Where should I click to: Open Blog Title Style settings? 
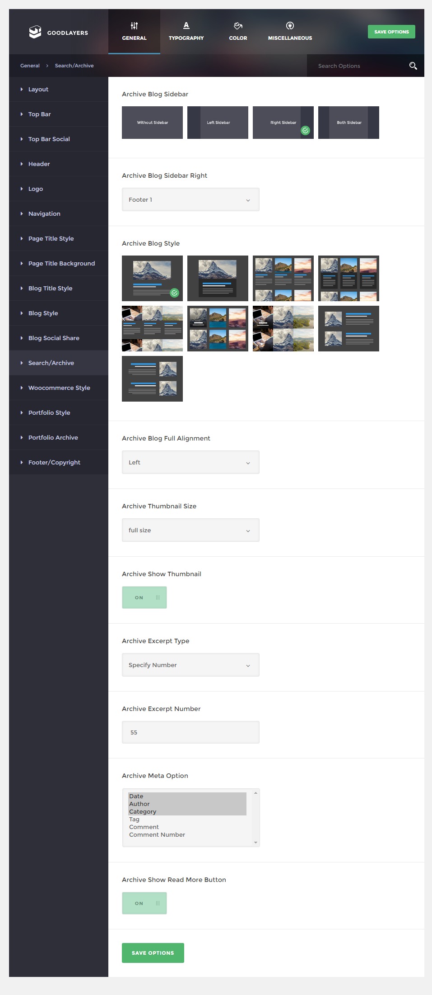point(59,288)
